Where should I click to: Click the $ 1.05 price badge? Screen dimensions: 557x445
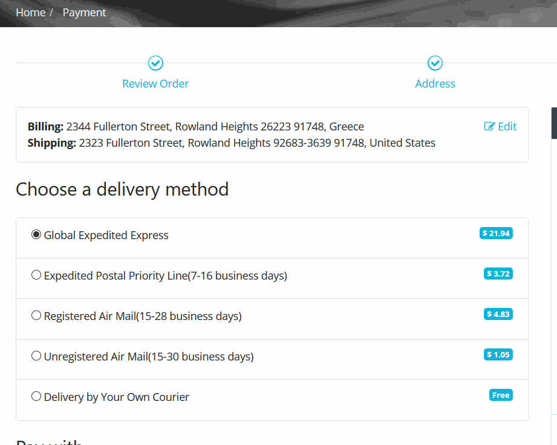pyautogui.click(x=498, y=354)
